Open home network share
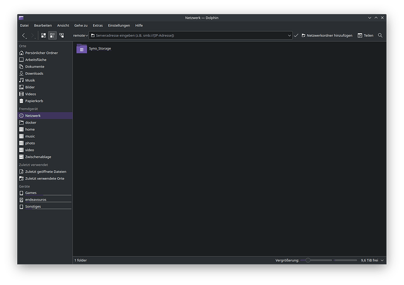 click(x=45, y=130)
